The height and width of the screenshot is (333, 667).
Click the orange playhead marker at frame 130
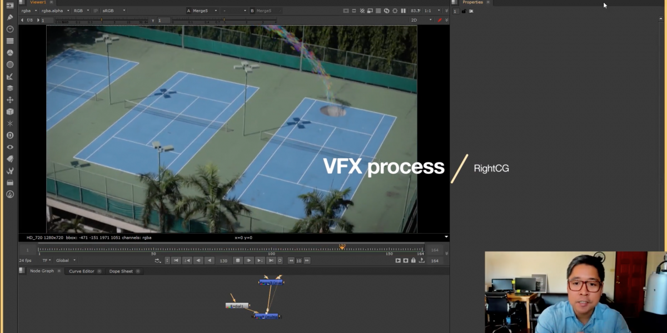point(342,246)
